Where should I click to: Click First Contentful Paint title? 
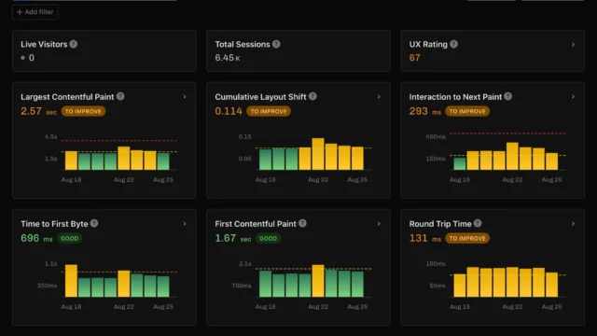[x=256, y=224]
